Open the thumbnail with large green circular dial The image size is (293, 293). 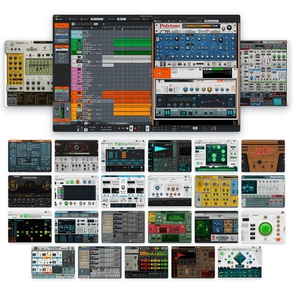click(263, 227)
